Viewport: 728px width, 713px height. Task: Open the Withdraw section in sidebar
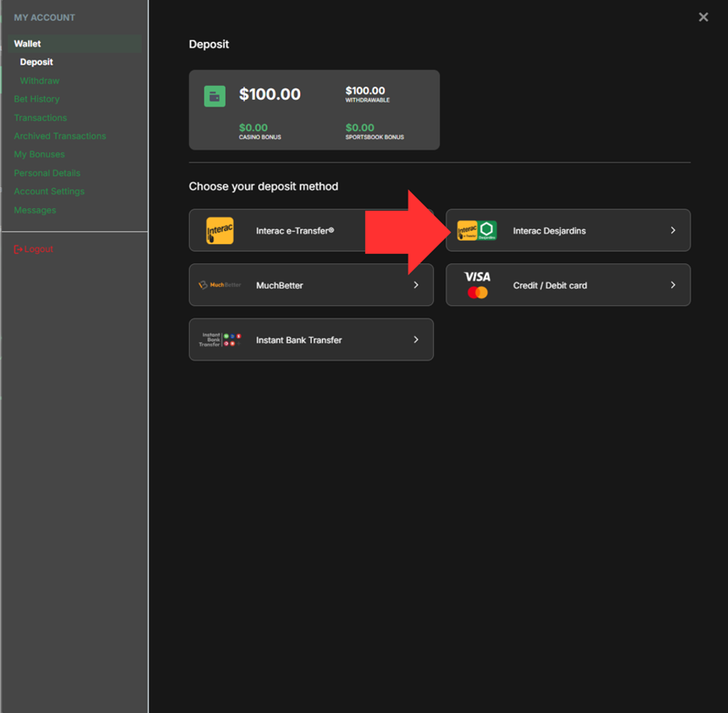pos(39,80)
